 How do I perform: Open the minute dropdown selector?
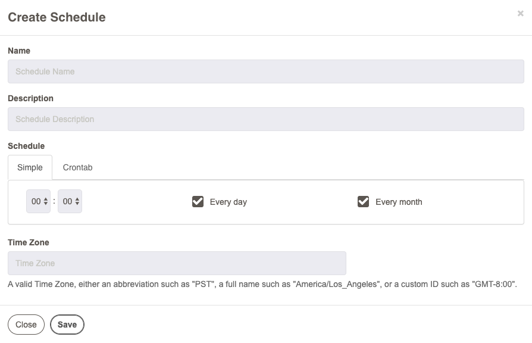point(70,201)
